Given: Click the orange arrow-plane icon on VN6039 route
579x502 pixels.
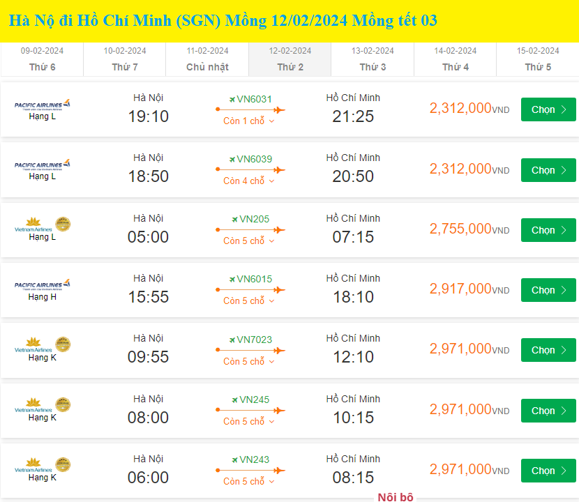Looking at the screenshot, I should (278, 169).
